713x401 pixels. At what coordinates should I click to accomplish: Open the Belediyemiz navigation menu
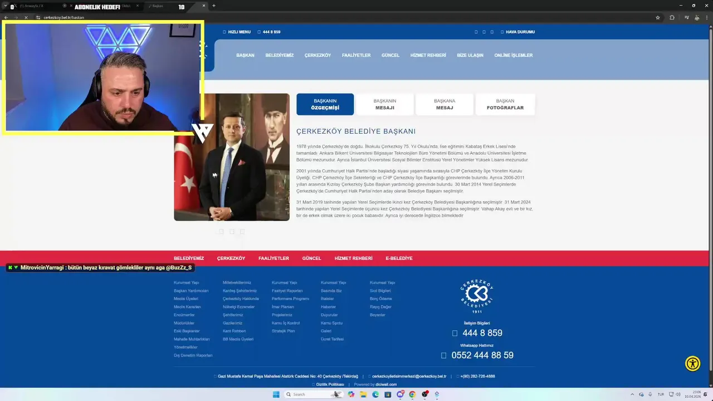point(280,55)
